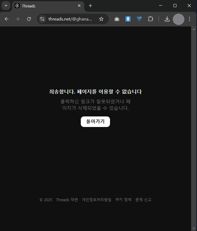Image resolution: width=197 pixels, height=231 pixels.
Task: Click the address bar URL field
Action: coord(70,19)
